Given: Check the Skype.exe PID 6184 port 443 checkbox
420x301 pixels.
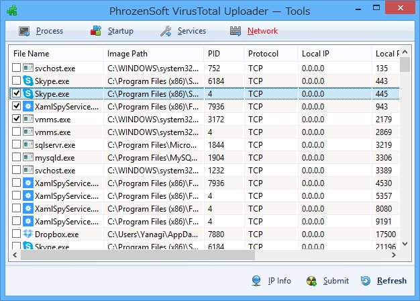Looking at the screenshot, I should pos(16,81).
